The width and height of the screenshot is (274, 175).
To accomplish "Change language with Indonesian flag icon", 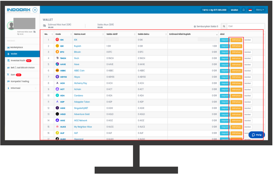I will (250, 10).
